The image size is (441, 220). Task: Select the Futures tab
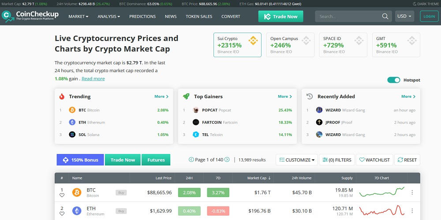click(156, 160)
